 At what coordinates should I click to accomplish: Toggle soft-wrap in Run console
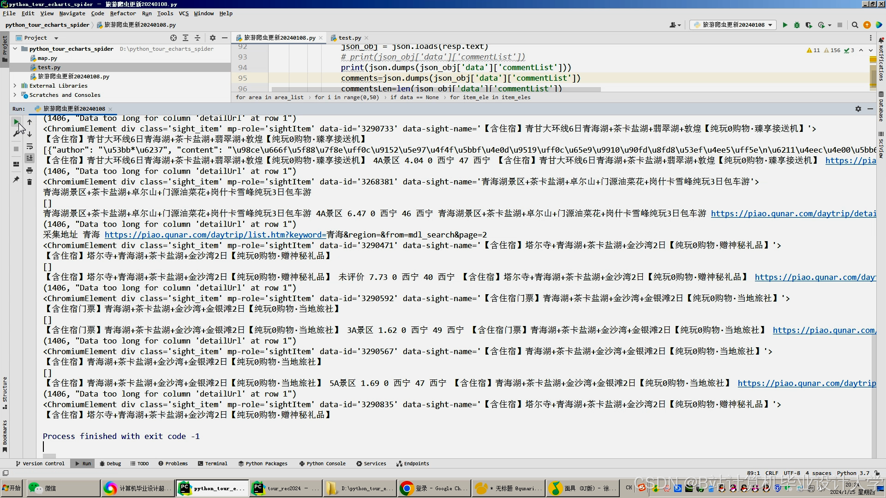[x=30, y=147]
